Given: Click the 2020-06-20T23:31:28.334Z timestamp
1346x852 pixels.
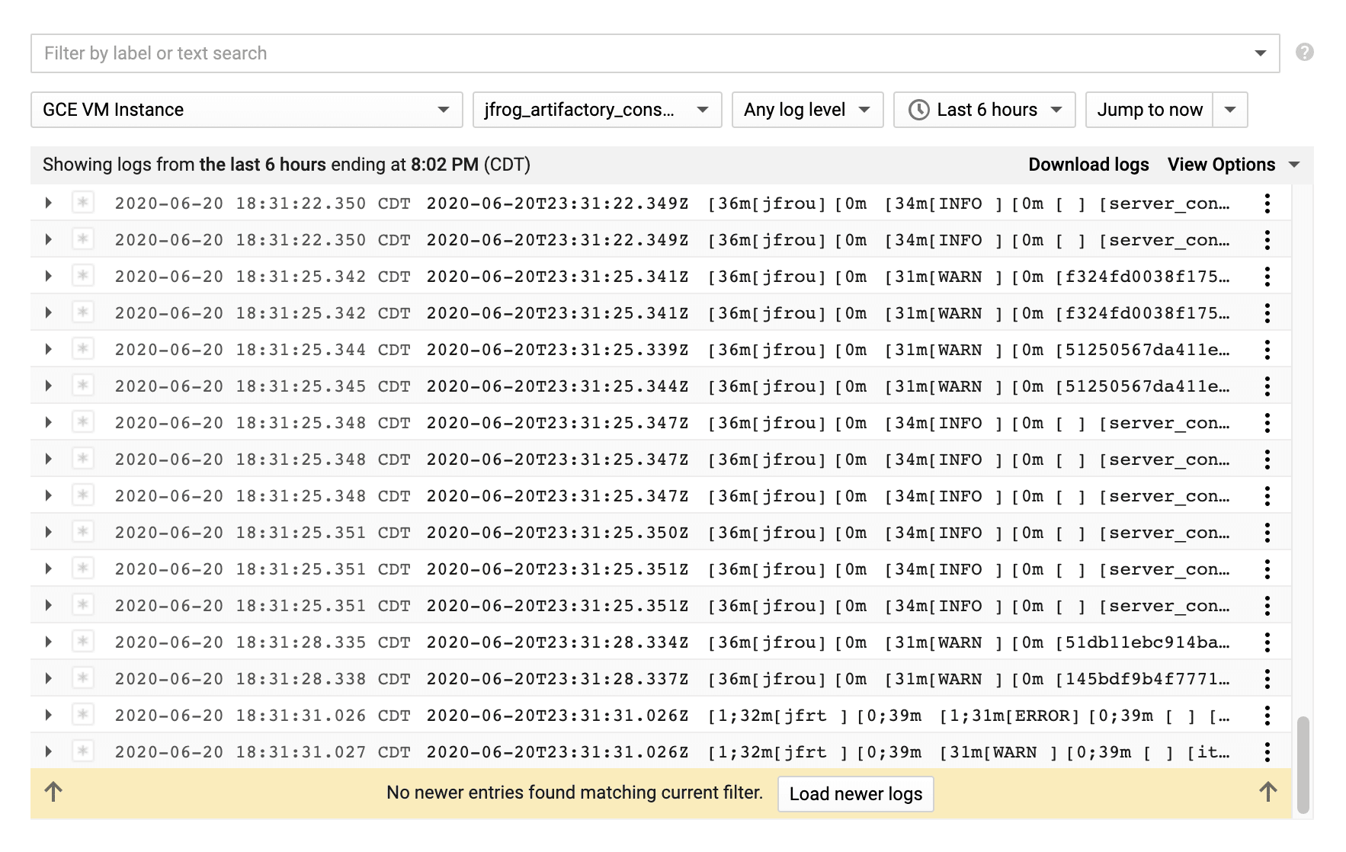Looking at the screenshot, I should (557, 642).
